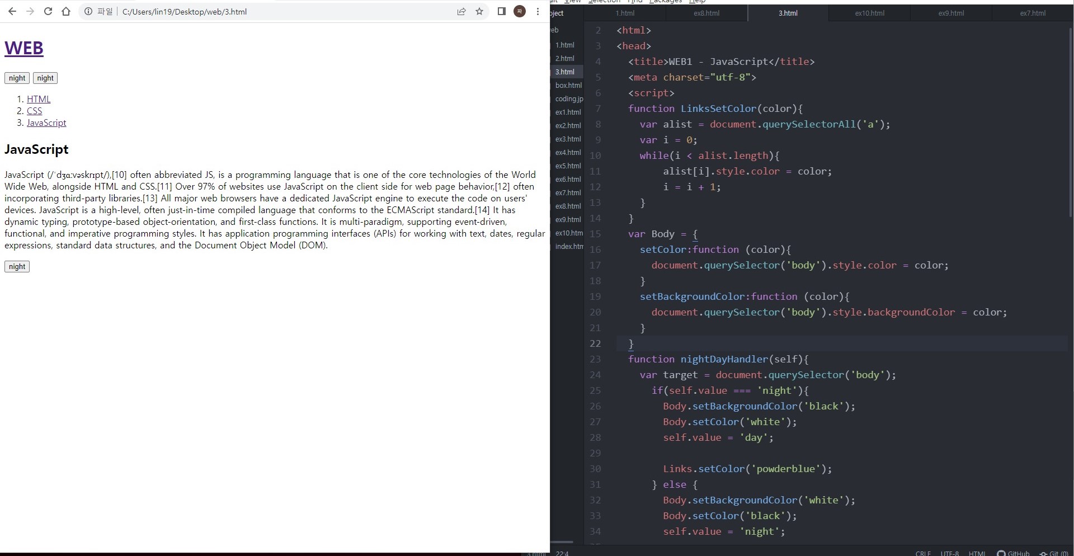
Task: Share this page from address bar
Action: (x=461, y=11)
